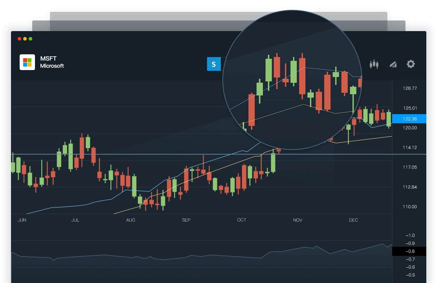
Task: Open the indicators chart icon
Action: [393, 65]
